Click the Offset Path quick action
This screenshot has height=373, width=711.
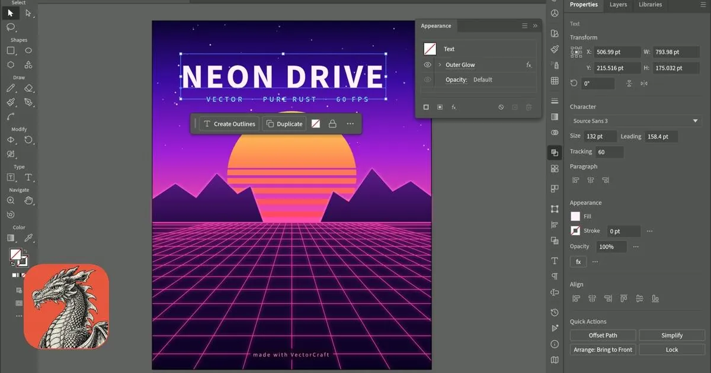click(603, 335)
